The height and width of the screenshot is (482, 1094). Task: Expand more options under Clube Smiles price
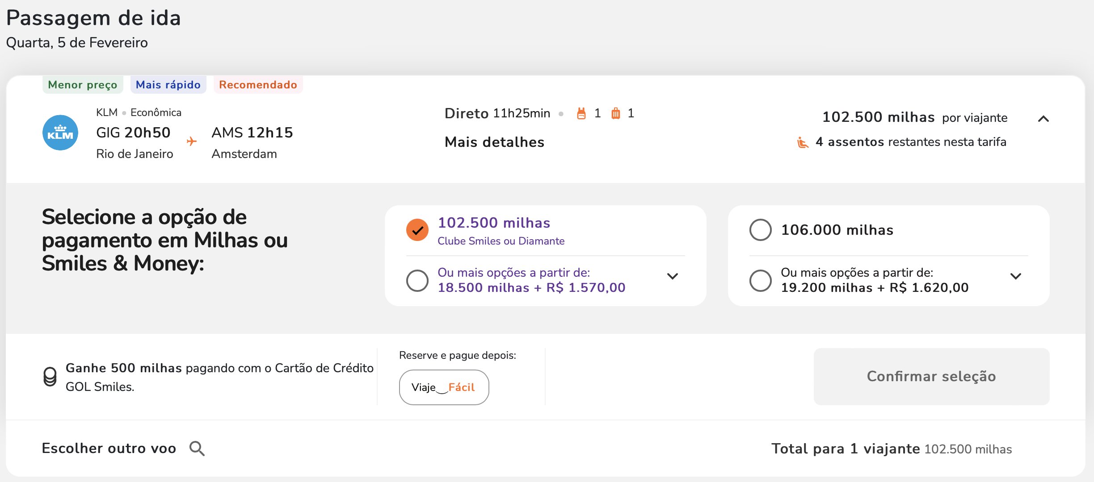[673, 276]
